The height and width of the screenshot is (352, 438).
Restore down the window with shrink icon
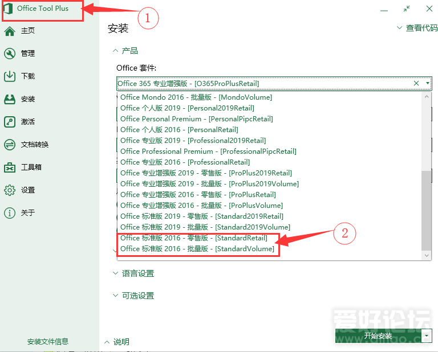tap(407, 9)
